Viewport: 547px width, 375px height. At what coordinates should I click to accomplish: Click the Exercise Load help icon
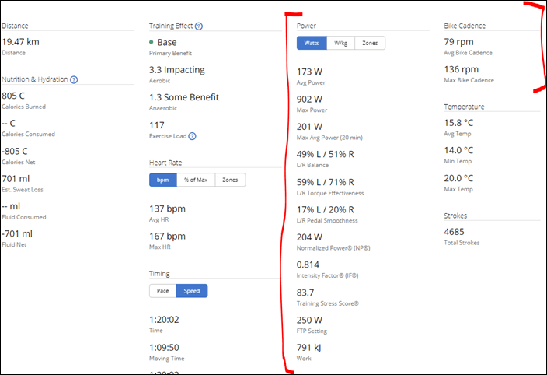coord(192,136)
